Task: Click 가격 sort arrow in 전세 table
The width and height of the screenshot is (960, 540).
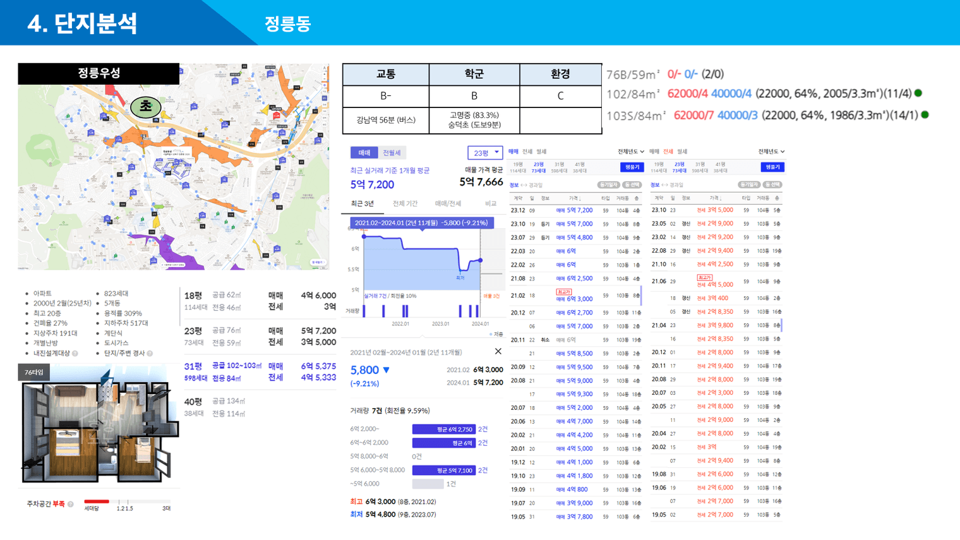Action: (721, 198)
